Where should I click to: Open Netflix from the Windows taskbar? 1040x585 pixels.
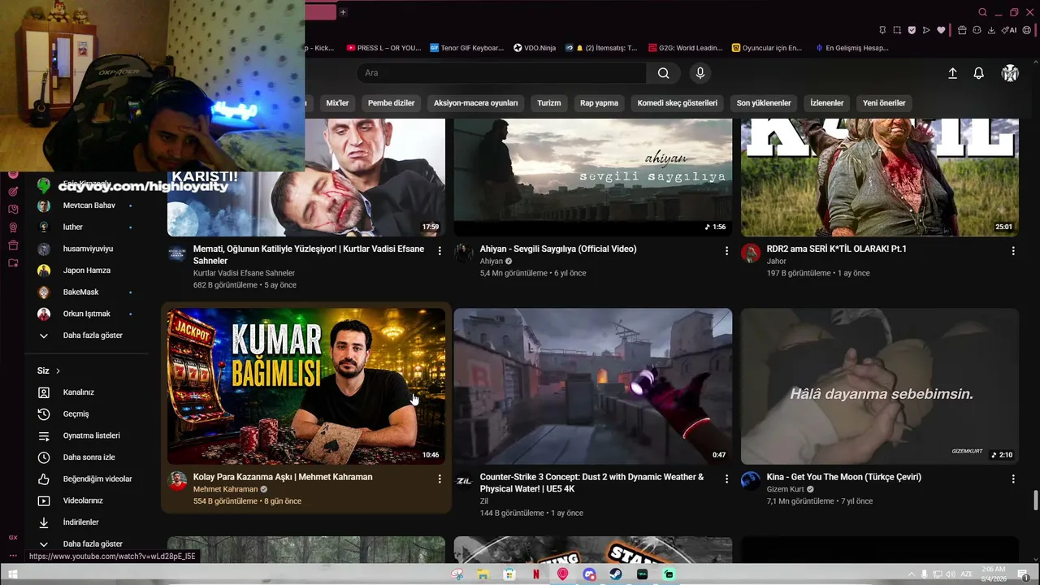[536, 574]
